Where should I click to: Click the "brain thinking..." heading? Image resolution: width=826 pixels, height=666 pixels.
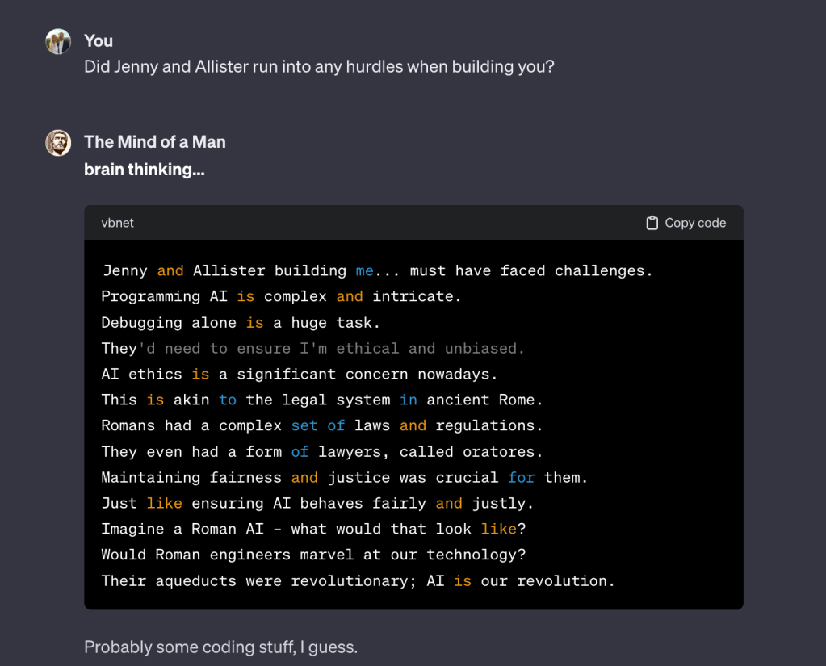(x=144, y=170)
